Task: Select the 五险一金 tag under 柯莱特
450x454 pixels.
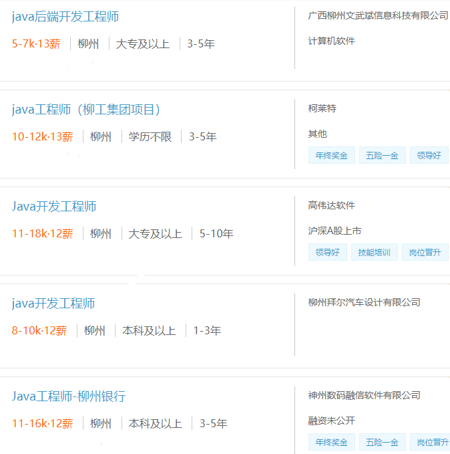Action: coord(382,156)
